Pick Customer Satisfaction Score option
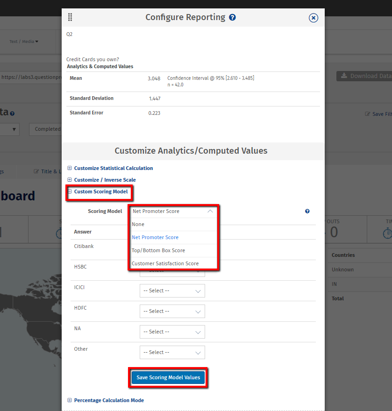Viewport: 392px width, 411px height. coord(165,263)
